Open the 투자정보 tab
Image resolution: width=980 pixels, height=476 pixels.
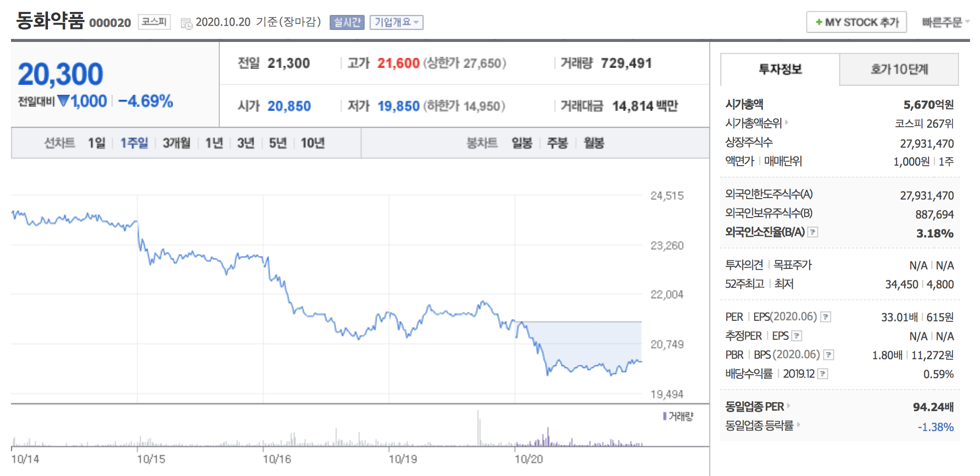pyautogui.click(x=780, y=69)
